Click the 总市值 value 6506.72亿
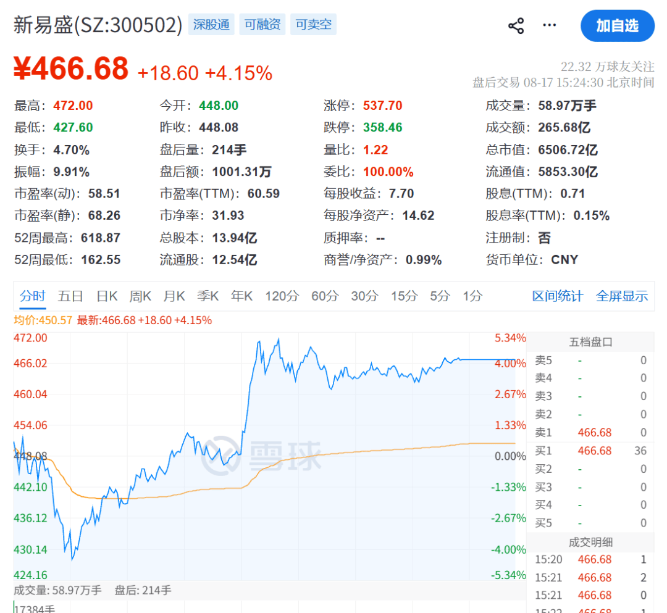The image size is (667, 613). tap(568, 149)
